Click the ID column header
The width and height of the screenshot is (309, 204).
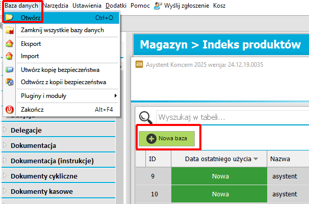(158, 159)
